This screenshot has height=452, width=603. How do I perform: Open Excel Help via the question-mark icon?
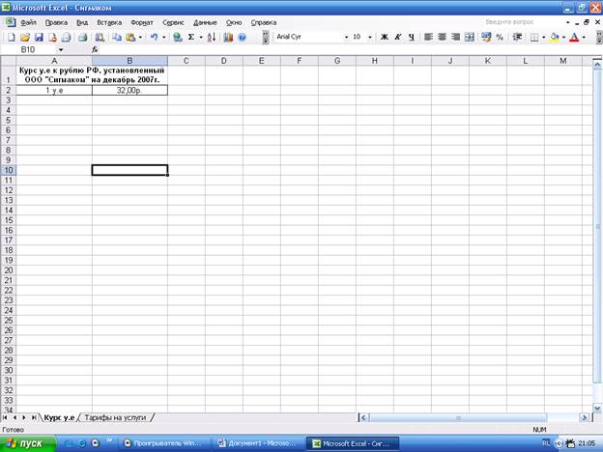pos(242,38)
